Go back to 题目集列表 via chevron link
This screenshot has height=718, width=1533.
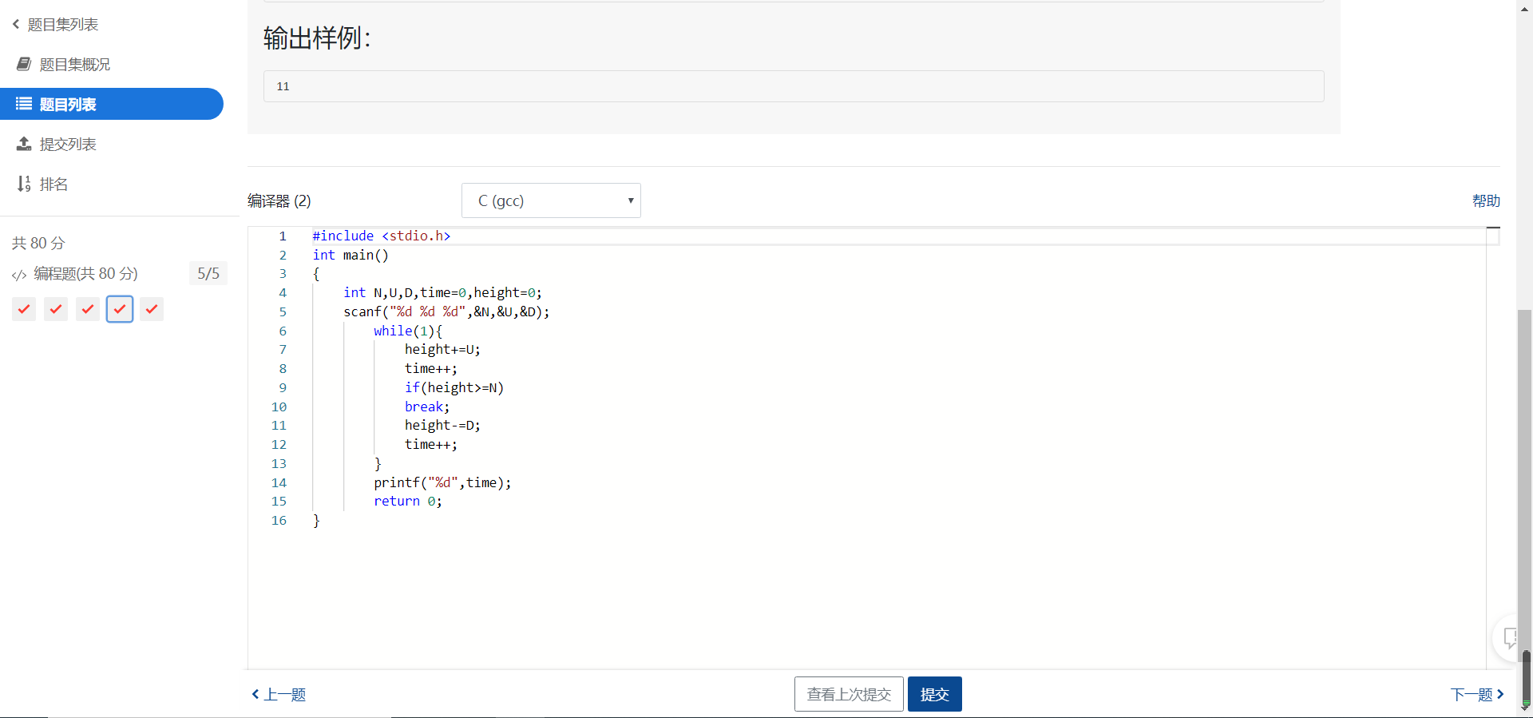(55, 25)
